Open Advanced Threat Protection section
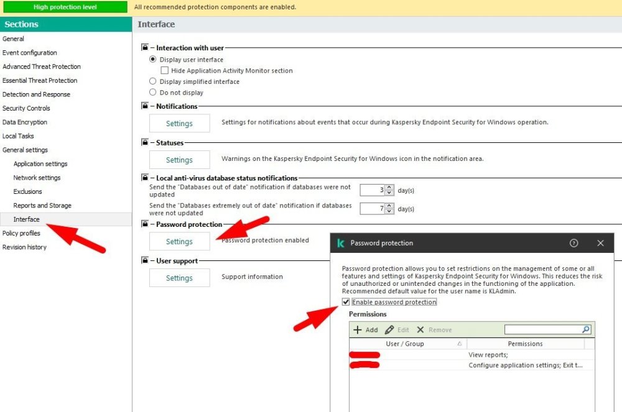 point(42,66)
